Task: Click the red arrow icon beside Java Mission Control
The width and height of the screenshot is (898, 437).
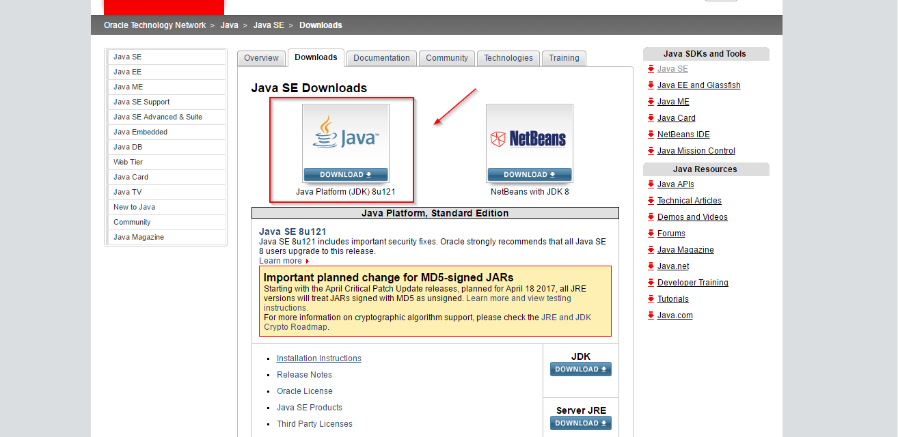Action: point(651,151)
